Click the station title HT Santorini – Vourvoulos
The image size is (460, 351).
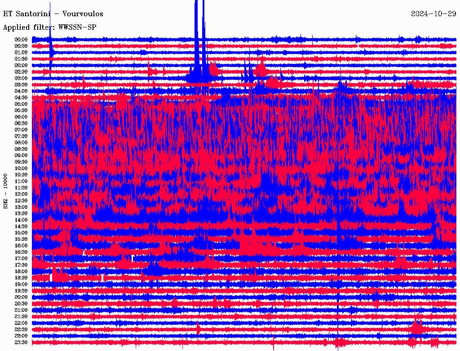(53, 14)
